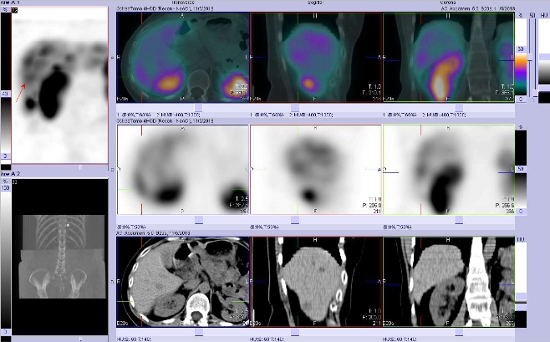Adjust slice slider under grayscale sagittal SPECT

[295, 220]
